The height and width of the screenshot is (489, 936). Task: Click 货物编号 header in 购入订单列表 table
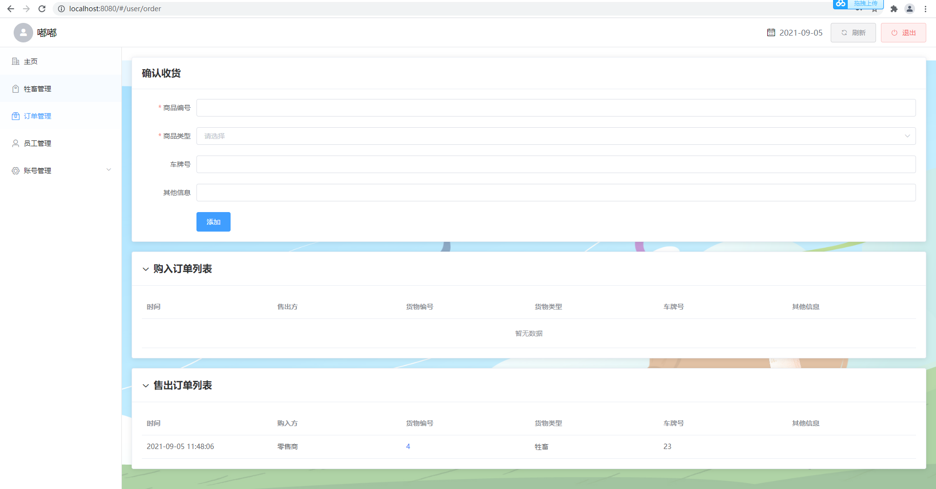pyautogui.click(x=420, y=307)
